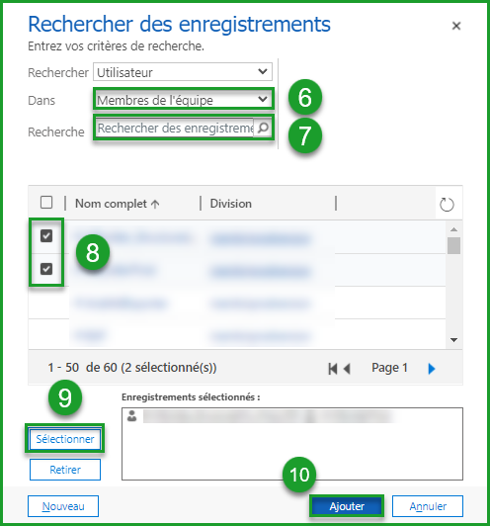Uncheck the second row checkbox
The width and height of the screenshot is (490, 526).
click(46, 269)
